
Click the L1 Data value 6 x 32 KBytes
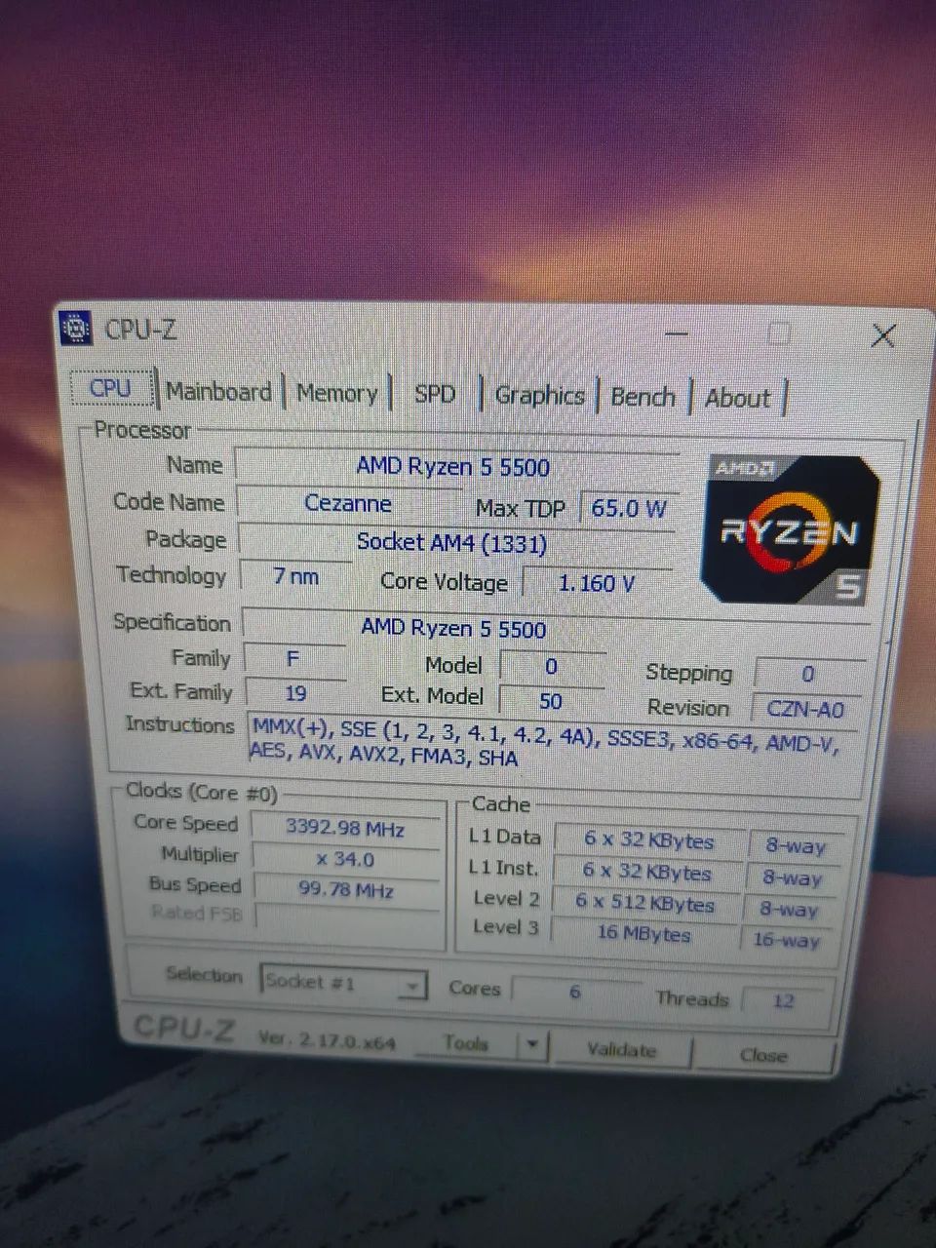tap(648, 840)
